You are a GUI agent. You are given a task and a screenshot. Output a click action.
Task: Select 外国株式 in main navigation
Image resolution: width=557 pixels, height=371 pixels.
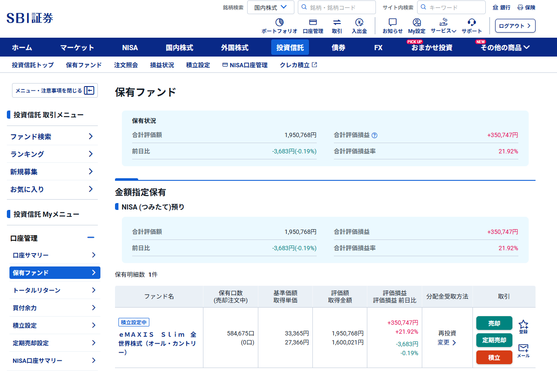[x=235, y=48]
